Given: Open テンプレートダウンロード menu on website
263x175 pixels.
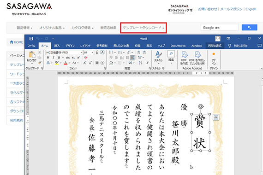Looking at the screenshot, I should tap(143, 28).
